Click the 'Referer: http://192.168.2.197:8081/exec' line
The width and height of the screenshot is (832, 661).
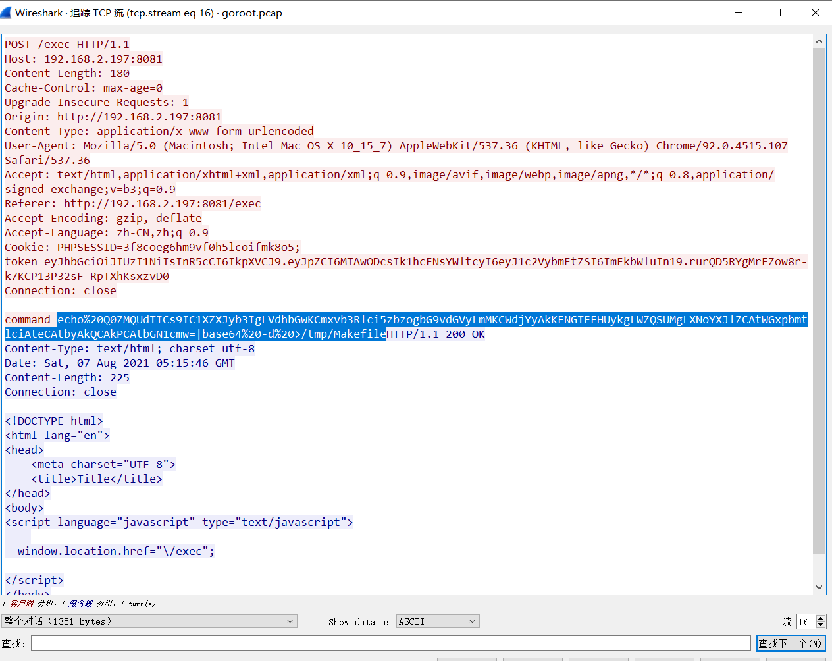click(133, 203)
